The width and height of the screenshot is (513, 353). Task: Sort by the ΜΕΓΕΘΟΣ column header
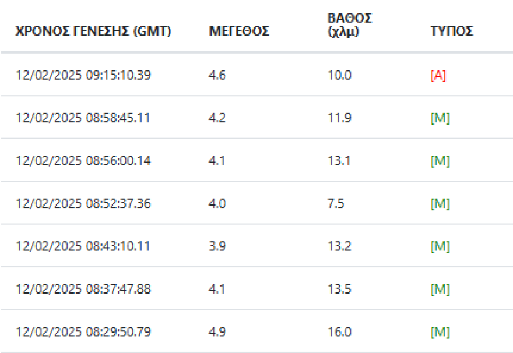(239, 31)
